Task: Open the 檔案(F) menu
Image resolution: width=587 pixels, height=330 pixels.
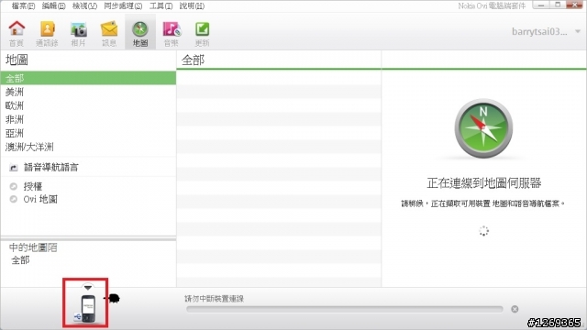Action: (x=23, y=6)
